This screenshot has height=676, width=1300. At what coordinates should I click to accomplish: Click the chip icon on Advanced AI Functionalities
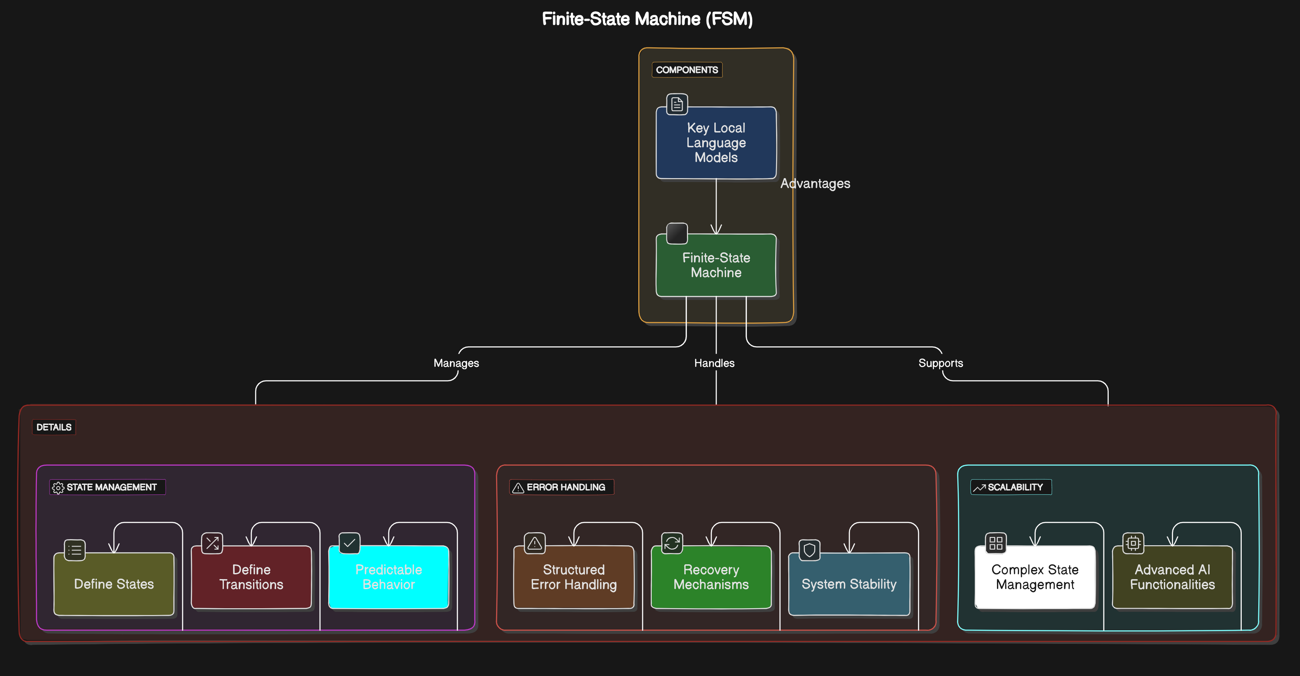pyautogui.click(x=1133, y=543)
